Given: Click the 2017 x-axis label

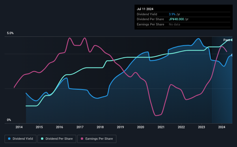Looking at the screenshot, I should (80, 127).
